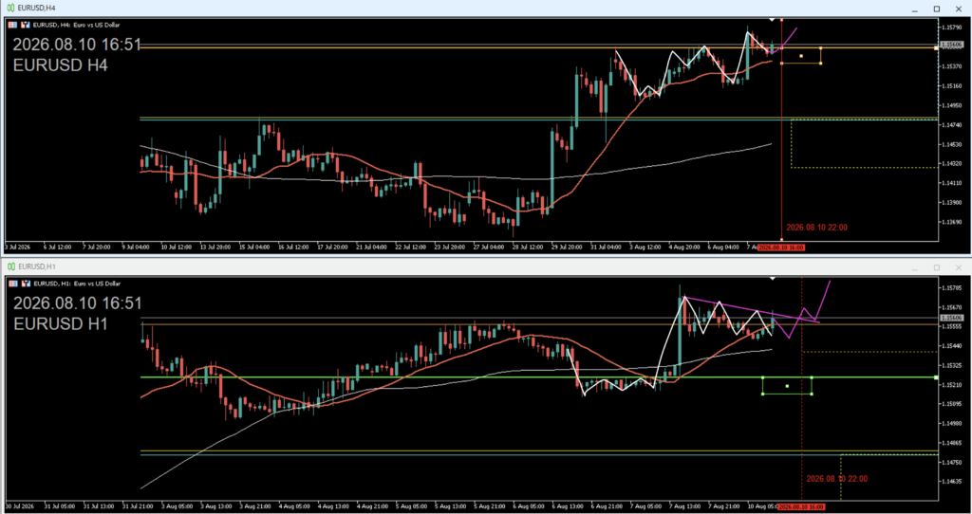The width and height of the screenshot is (972, 514).
Task: Select the green rectangle center handle on H1 chart
Action: pos(787,386)
